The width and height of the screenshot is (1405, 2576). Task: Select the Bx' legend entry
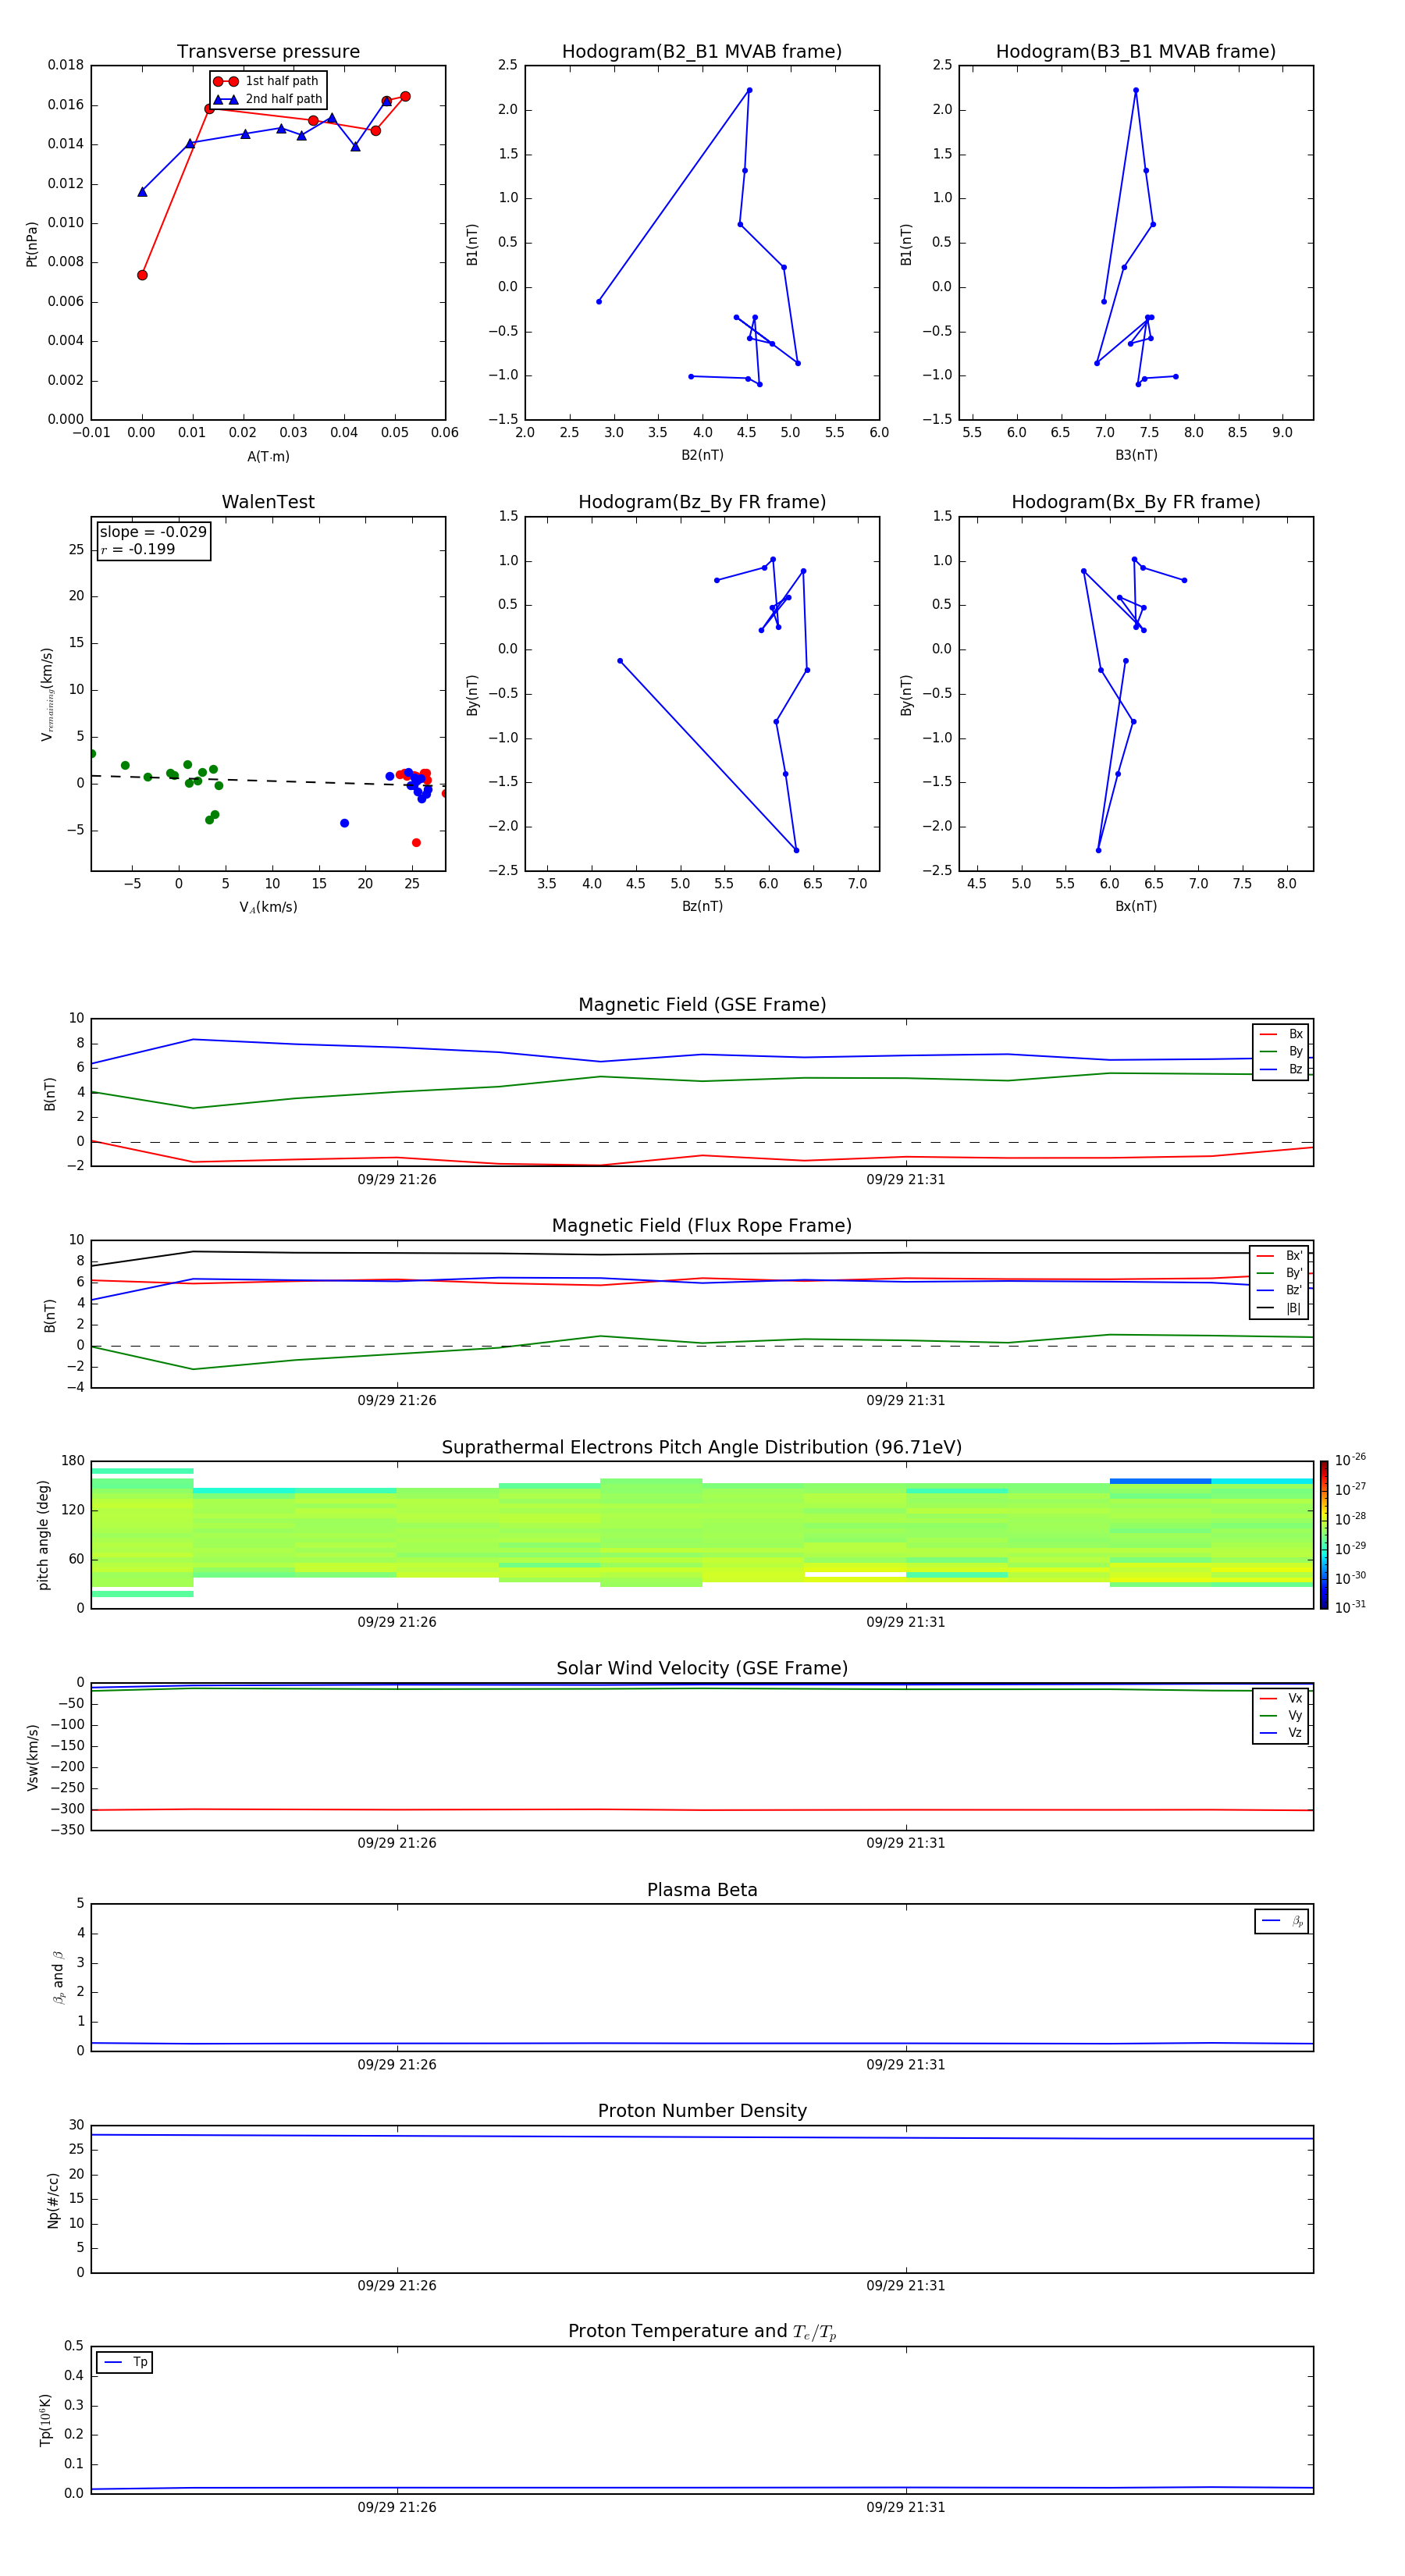[x=1279, y=1256]
